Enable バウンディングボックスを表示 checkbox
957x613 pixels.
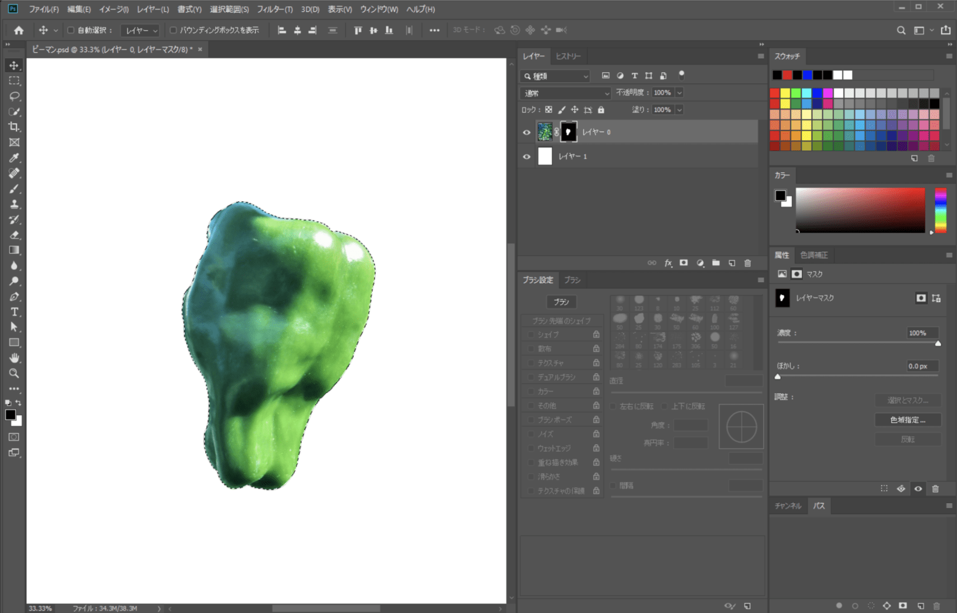tap(173, 30)
